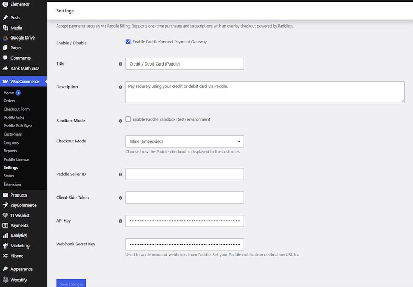The width and height of the screenshot is (413, 287).
Task: Click the Elementor logo icon in sidebar
Action: [5, 4]
